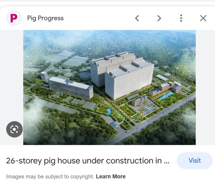Search the image with the Lens icon
215x187 pixels.
pyautogui.click(x=15, y=129)
